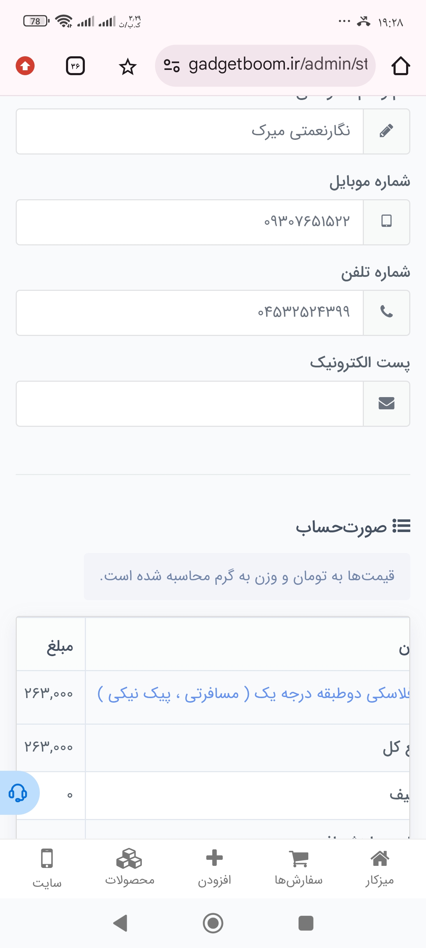Image resolution: width=426 pixels, height=948 pixels.
Task: Open the support headset chat button
Action: coord(18,793)
